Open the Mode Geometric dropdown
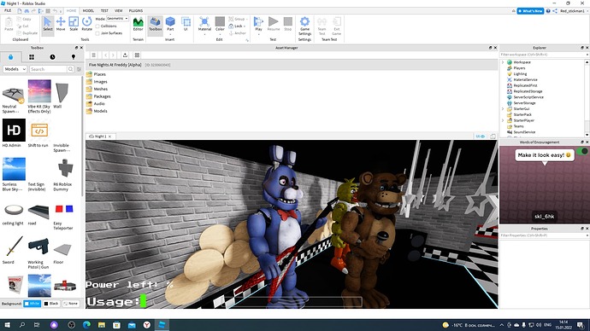The width and height of the screenshot is (590, 331). [x=117, y=19]
